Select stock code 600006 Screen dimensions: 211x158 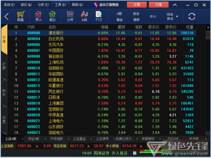click(34, 45)
